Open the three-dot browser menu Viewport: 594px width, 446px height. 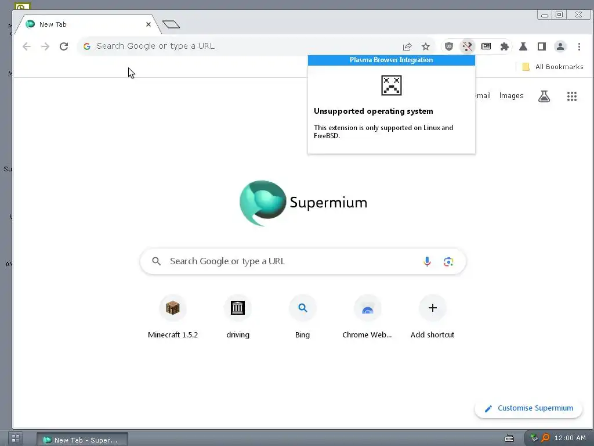tap(579, 46)
